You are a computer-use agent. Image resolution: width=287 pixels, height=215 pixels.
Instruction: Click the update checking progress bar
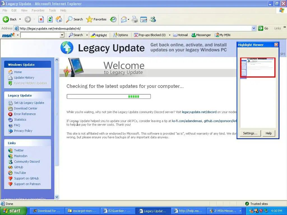pyautogui.click(x=109, y=96)
